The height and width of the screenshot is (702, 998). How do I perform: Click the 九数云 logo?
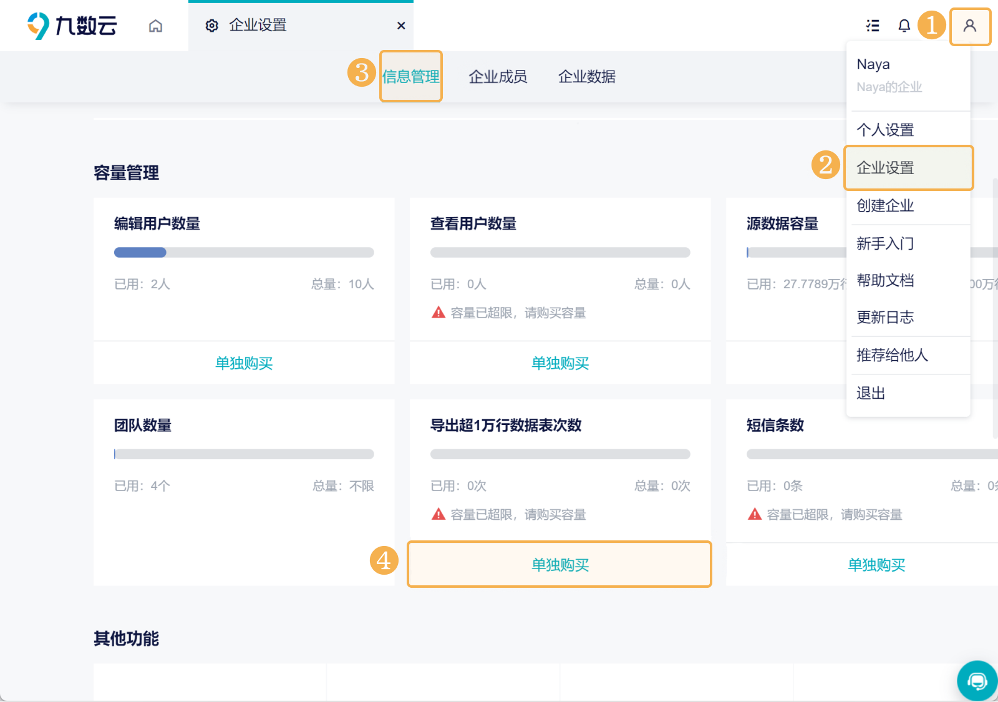click(72, 26)
